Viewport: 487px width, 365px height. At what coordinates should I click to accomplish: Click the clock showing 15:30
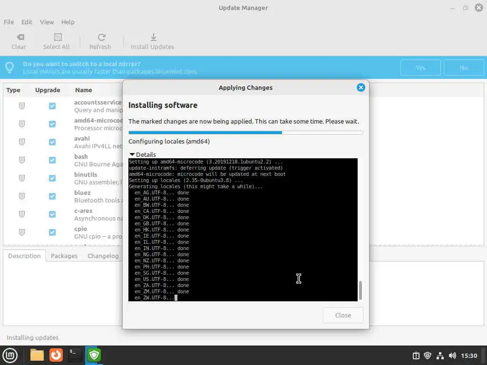point(469,355)
